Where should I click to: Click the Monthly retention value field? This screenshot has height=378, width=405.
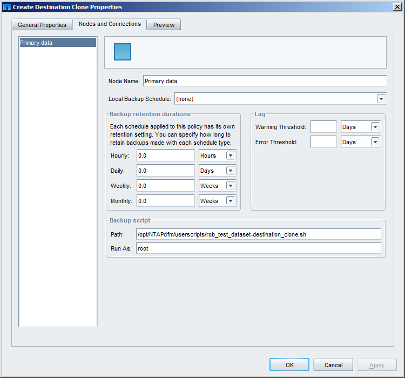point(166,201)
